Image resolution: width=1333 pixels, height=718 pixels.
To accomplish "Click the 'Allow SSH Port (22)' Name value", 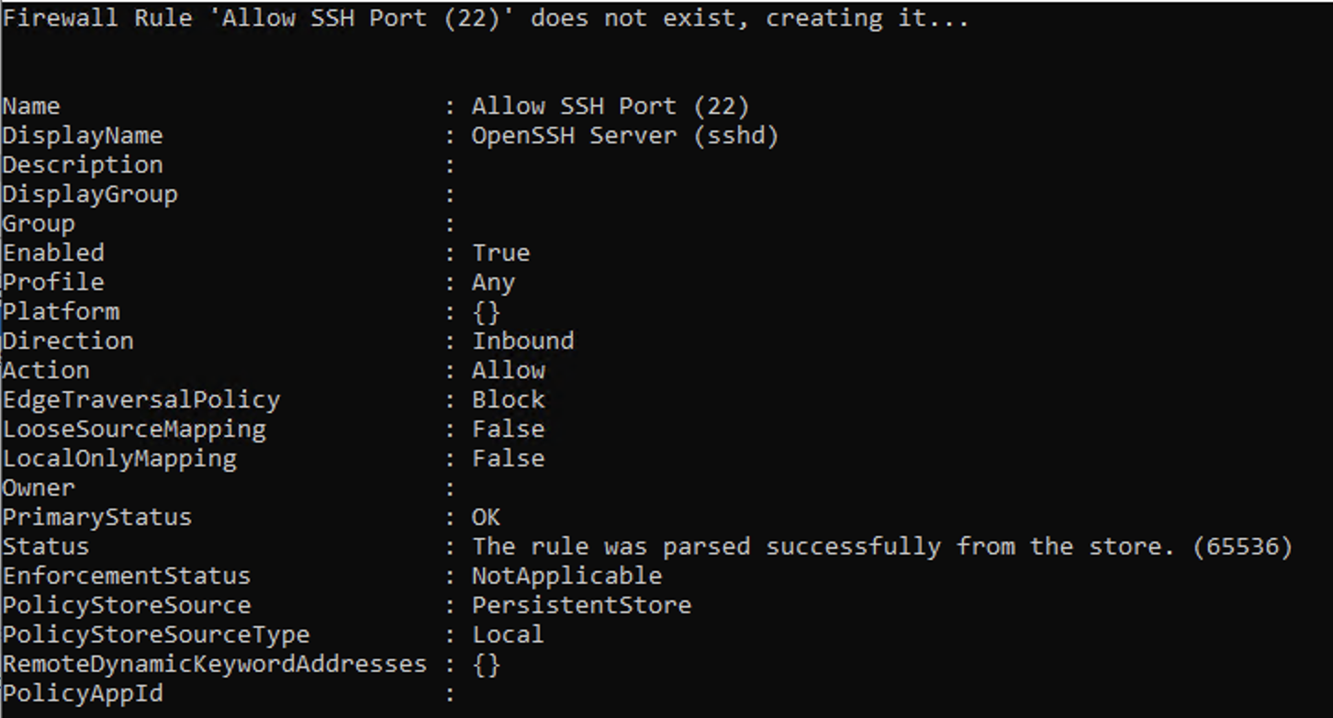I will [610, 107].
